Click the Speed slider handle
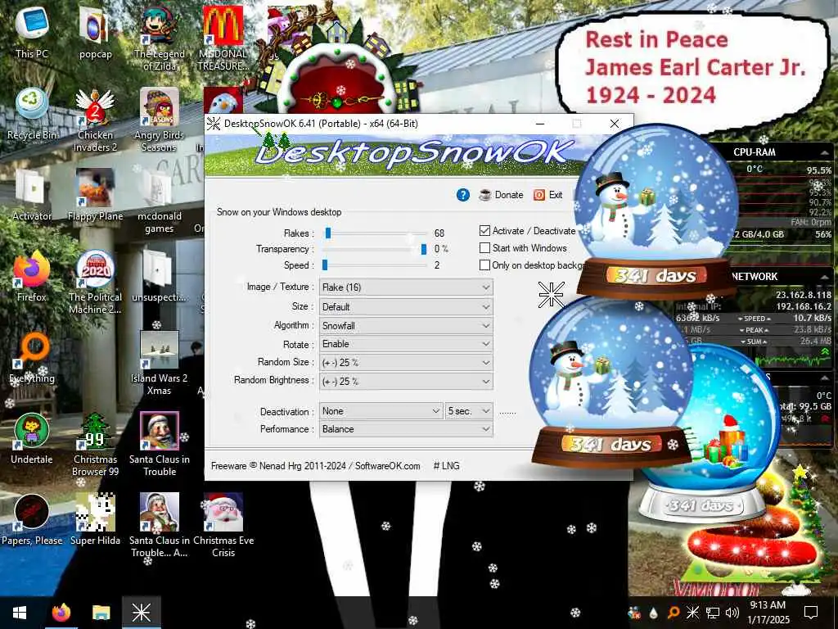Image resolution: width=838 pixels, height=629 pixels. [324, 265]
